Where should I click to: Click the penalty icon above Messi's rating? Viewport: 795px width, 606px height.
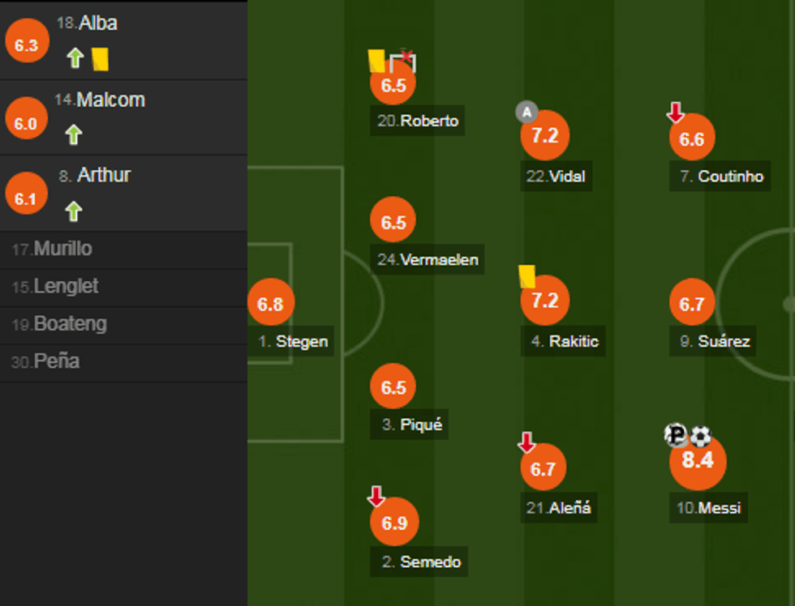tap(676, 436)
